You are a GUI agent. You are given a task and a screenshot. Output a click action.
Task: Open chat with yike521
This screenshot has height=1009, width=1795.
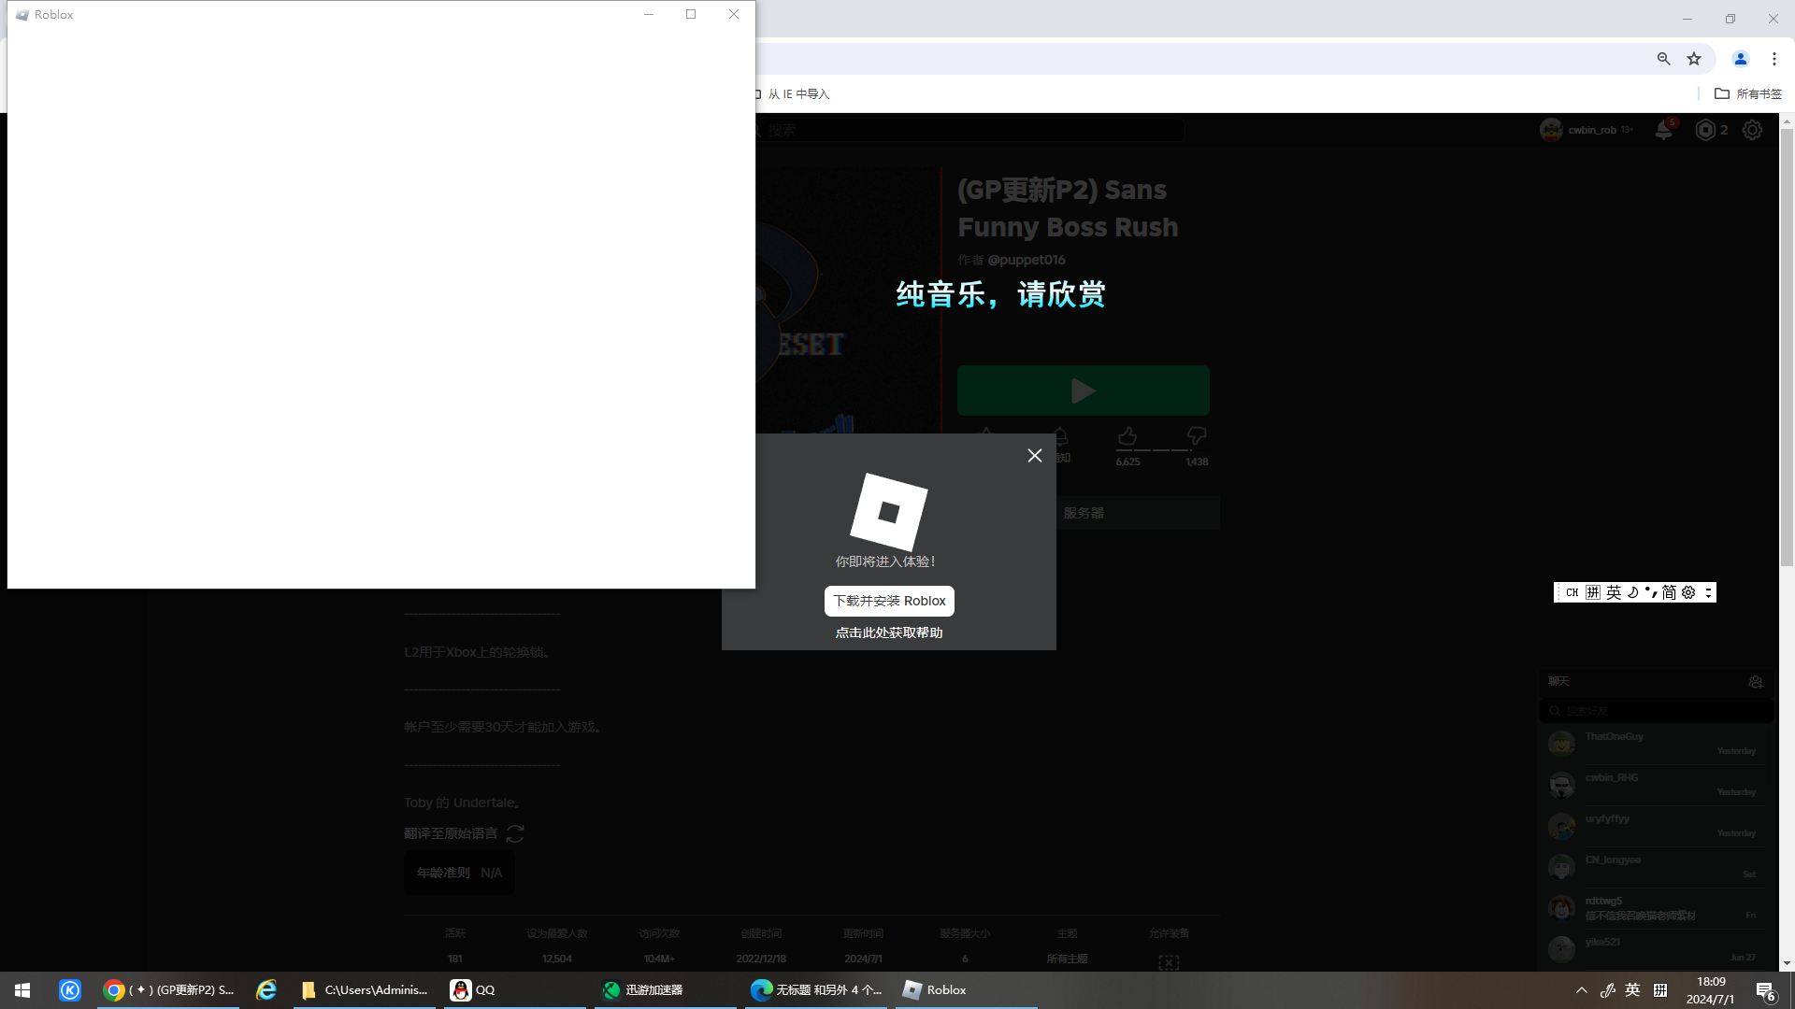point(1657,949)
